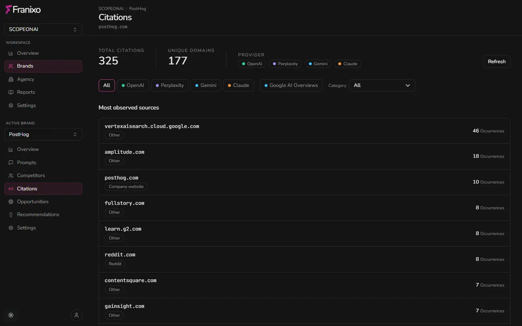Click the OpenAI provider legend chip
522x326 pixels.
(252, 64)
